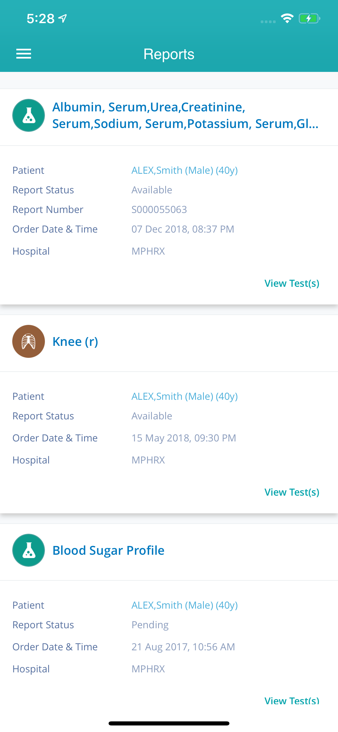Tap the Wi-Fi status icon
This screenshot has height=732, width=338.
(287, 19)
